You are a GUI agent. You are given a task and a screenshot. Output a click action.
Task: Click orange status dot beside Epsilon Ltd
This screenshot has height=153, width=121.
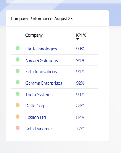(18, 116)
